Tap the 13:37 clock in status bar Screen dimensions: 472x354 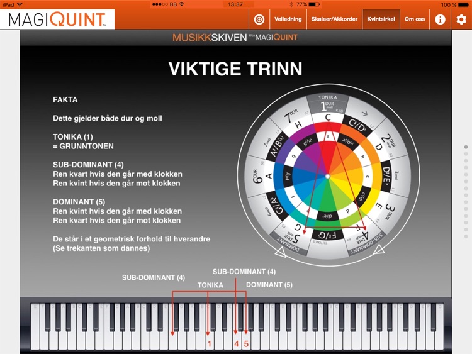point(235,4)
